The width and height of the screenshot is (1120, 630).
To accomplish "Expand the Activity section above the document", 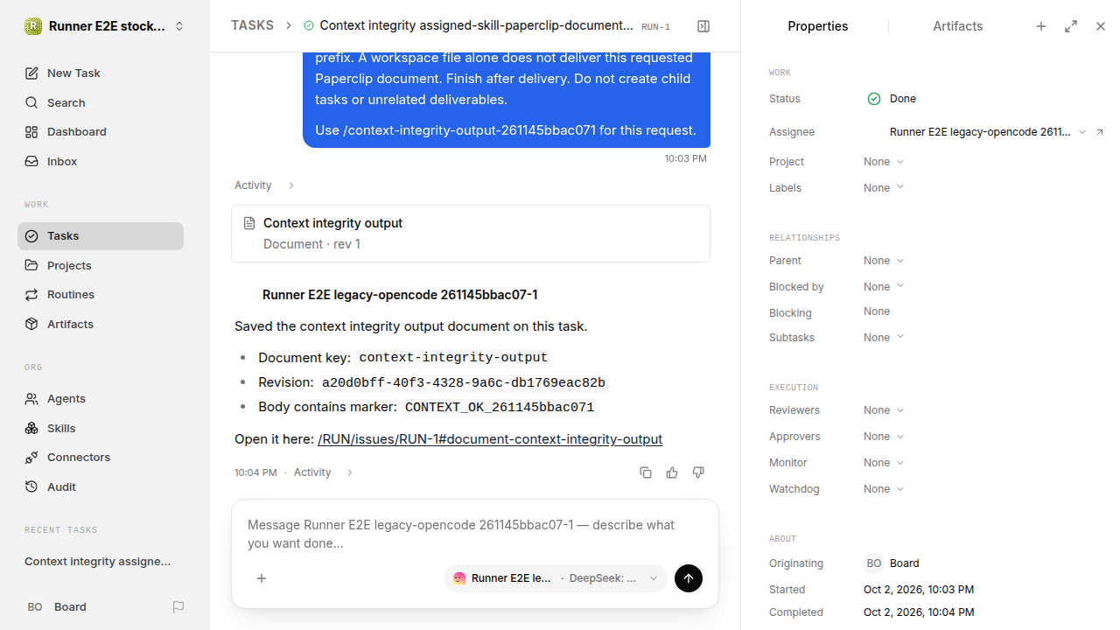I will click(x=265, y=185).
